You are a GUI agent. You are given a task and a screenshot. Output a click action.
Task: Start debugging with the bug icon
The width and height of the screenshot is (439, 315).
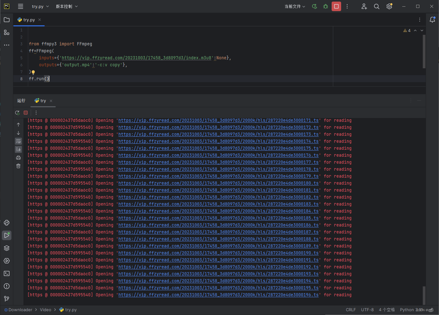pos(326,6)
